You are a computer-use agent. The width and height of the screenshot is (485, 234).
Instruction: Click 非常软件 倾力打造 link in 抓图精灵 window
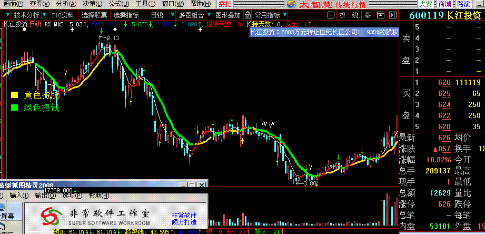point(184,219)
